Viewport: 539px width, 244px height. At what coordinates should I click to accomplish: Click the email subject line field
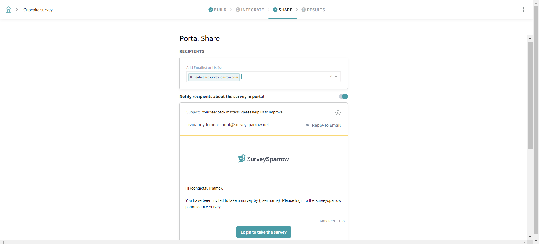pos(243,112)
